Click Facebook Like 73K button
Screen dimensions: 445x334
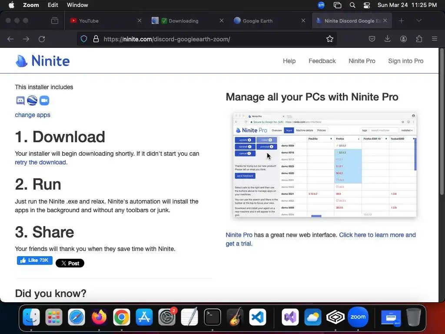pos(35,260)
